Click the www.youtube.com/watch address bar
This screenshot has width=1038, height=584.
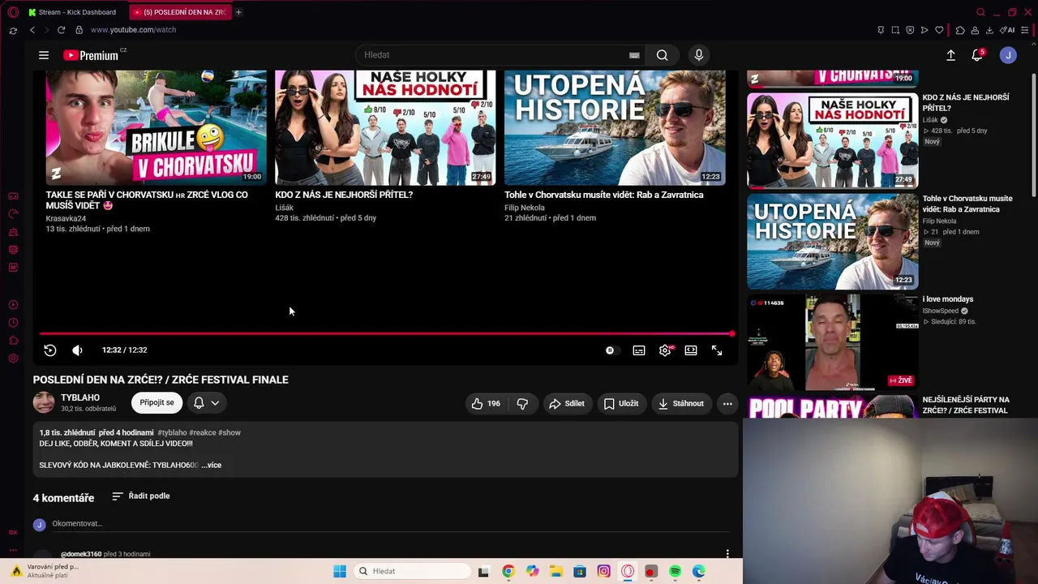pos(133,30)
